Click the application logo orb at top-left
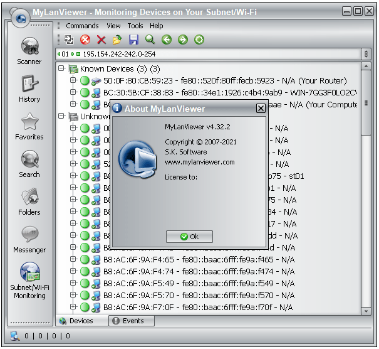The height and width of the screenshot is (349, 379). click(20, 18)
